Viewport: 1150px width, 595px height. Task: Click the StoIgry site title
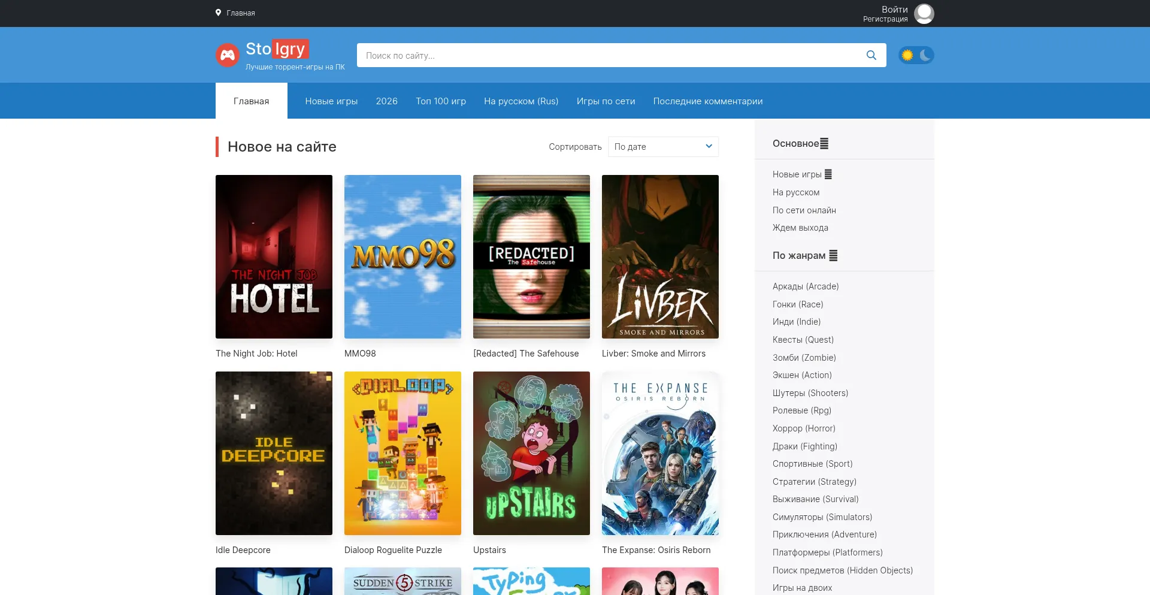coord(277,49)
